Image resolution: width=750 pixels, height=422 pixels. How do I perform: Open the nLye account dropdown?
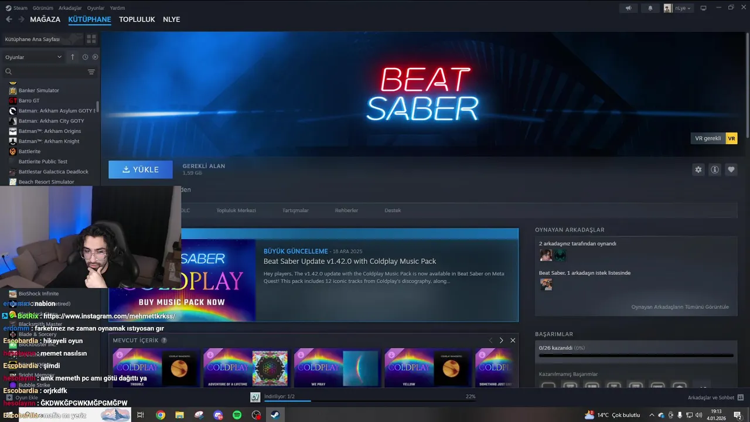click(678, 8)
